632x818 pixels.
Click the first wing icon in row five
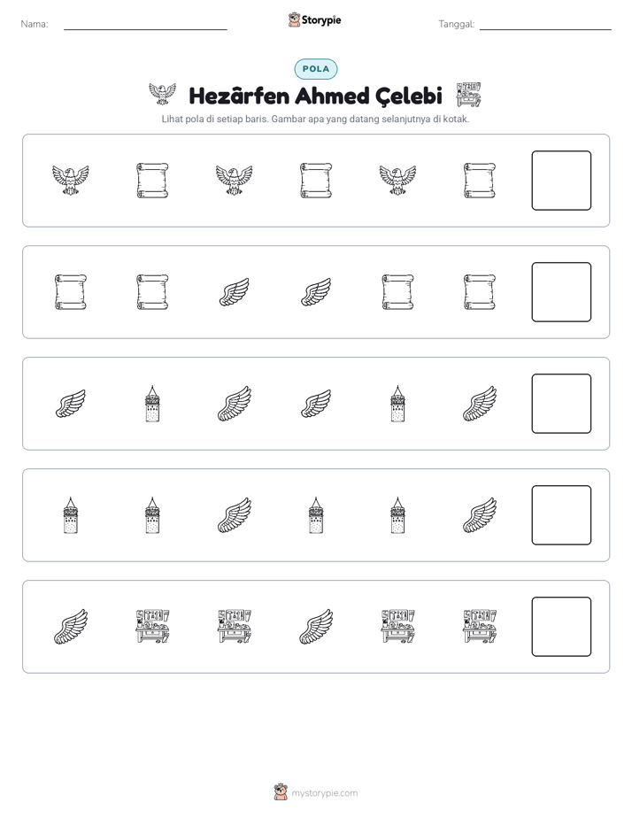point(71,627)
